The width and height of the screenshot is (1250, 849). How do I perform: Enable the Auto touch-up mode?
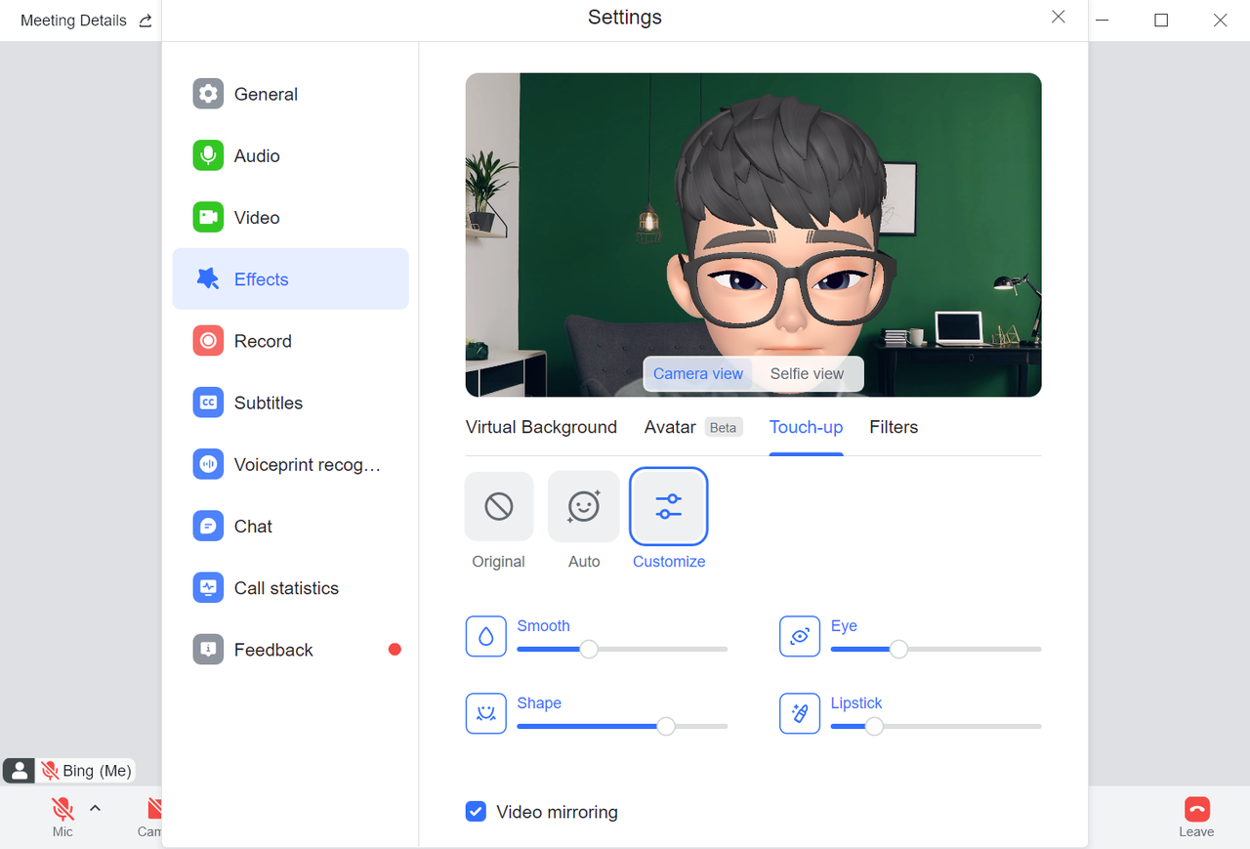[583, 506]
